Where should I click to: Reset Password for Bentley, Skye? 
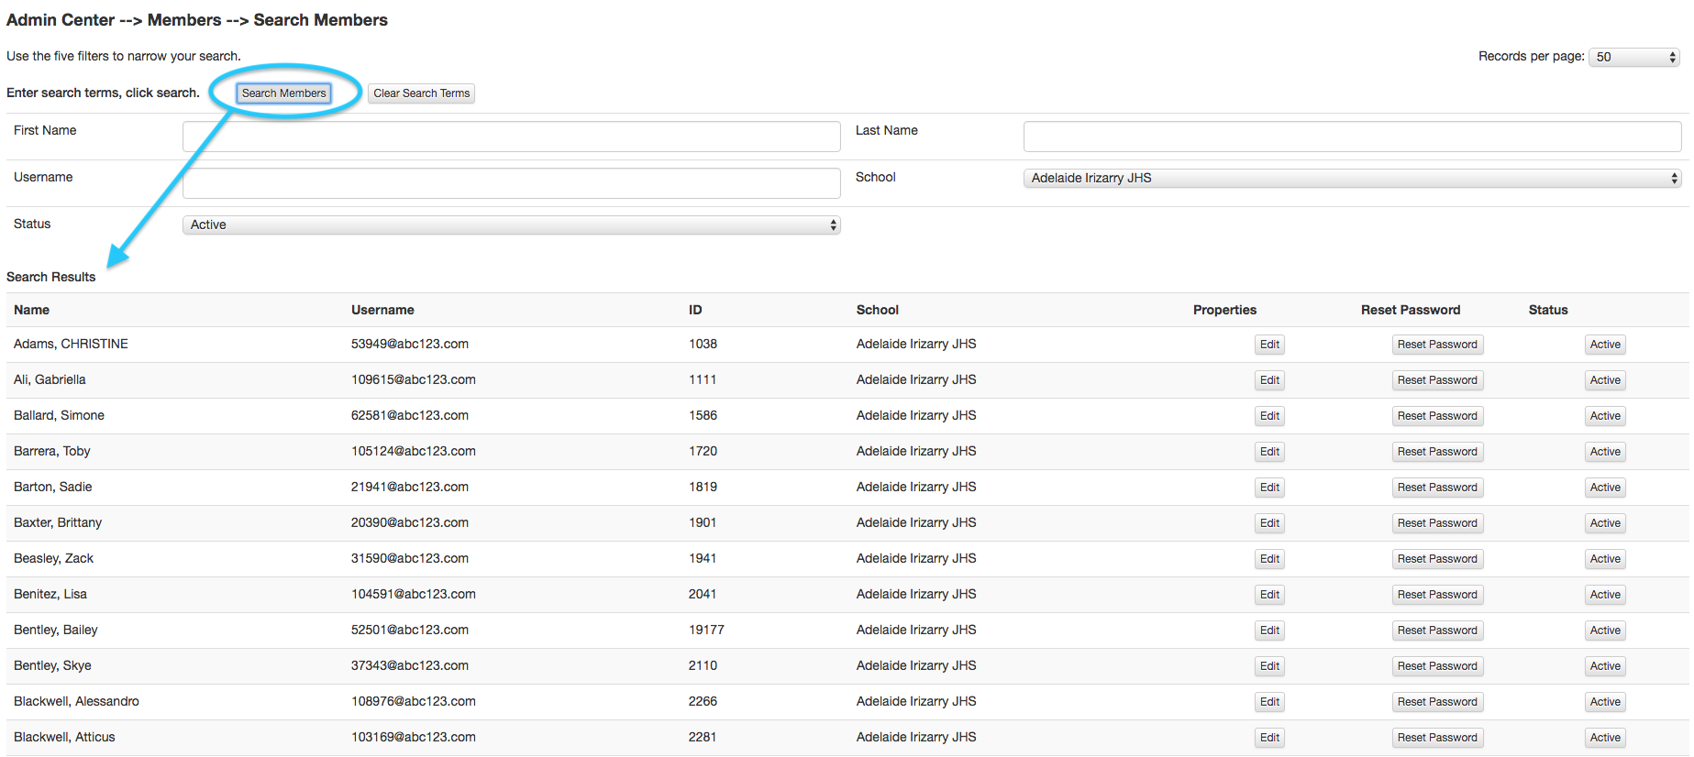[1437, 666]
